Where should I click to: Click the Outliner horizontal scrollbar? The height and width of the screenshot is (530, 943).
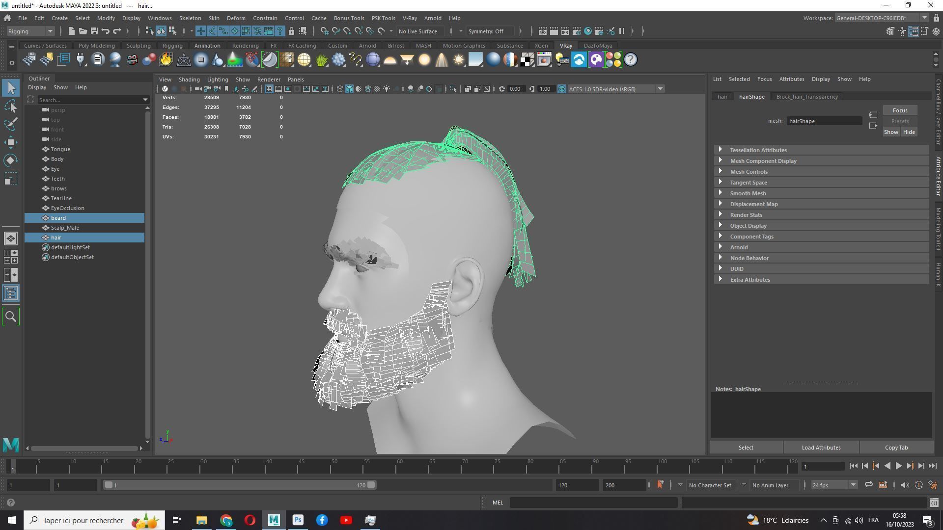(84, 448)
